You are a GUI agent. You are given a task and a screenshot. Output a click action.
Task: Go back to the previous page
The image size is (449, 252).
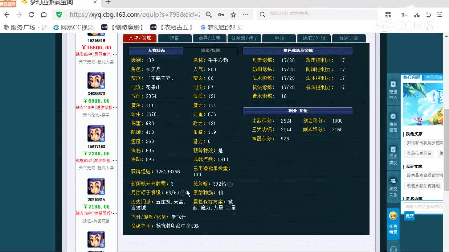pos(7,15)
